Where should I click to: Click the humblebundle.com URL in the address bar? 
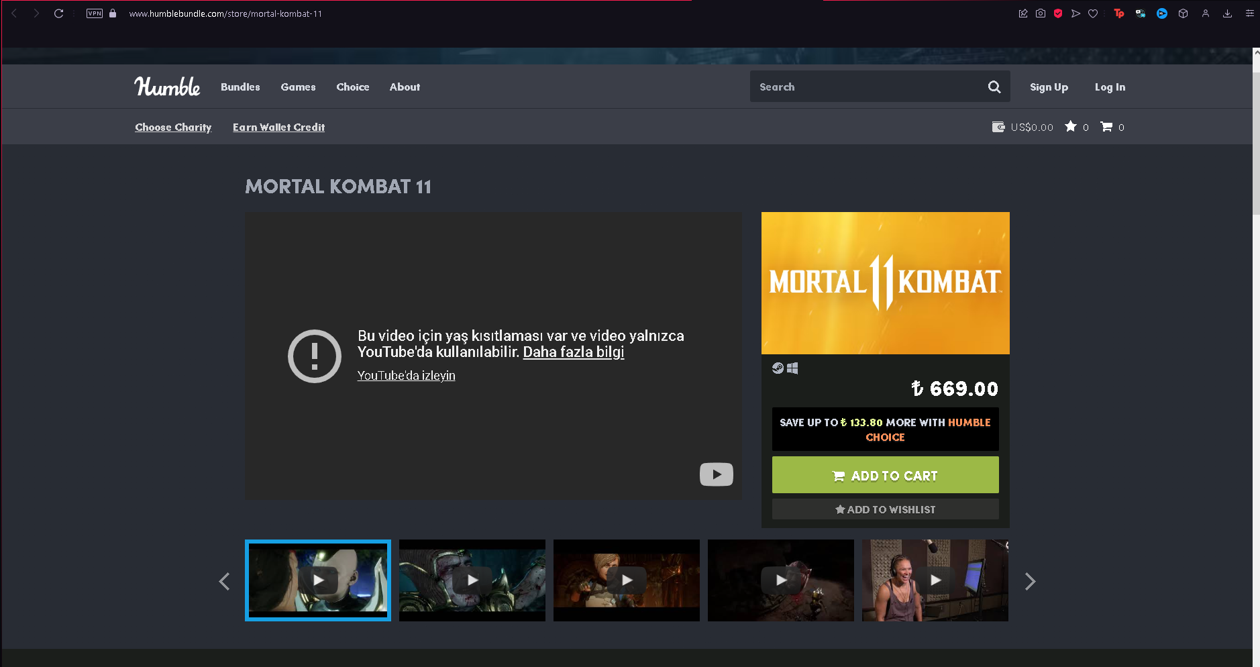click(x=225, y=13)
